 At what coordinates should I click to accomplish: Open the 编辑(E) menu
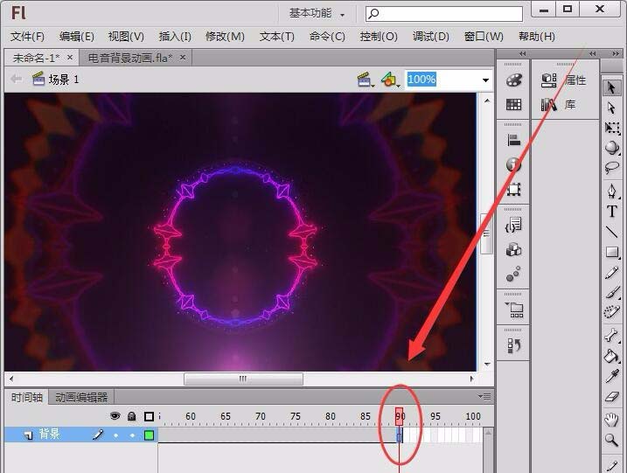pos(77,37)
